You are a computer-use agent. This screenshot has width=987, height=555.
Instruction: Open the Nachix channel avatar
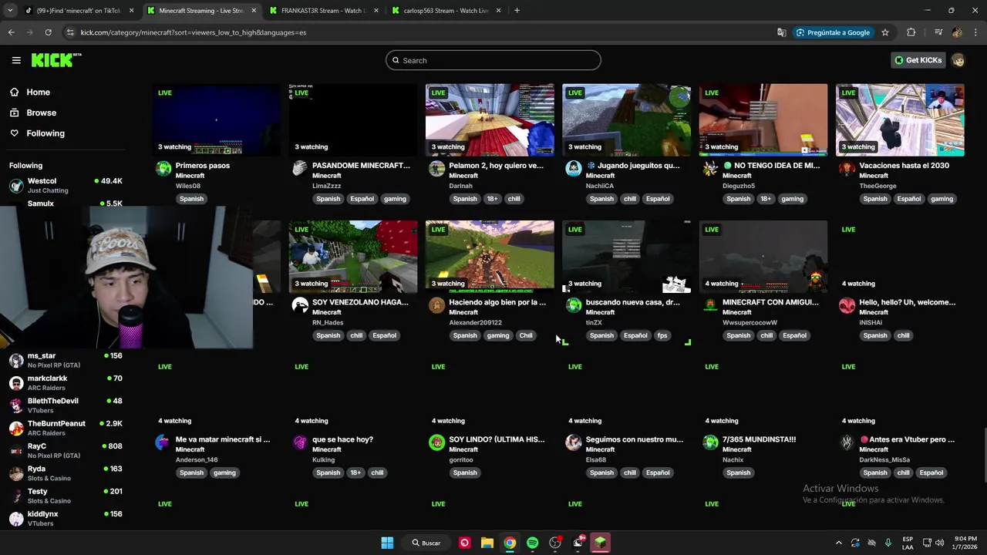tap(710, 442)
